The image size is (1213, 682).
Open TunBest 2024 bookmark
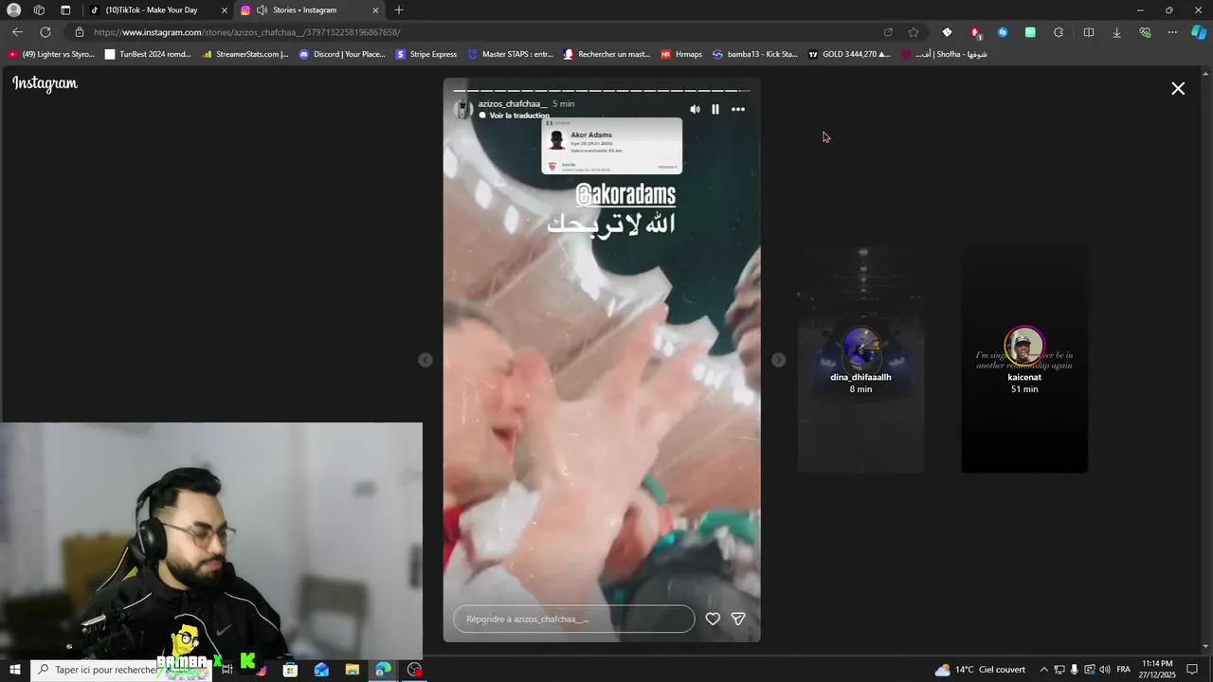pos(148,54)
